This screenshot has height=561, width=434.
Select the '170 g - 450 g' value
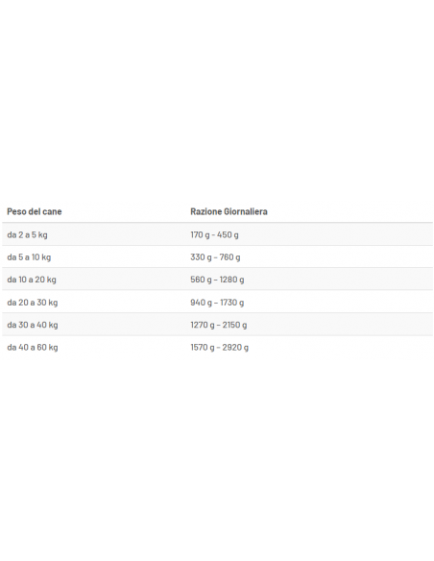(x=214, y=234)
